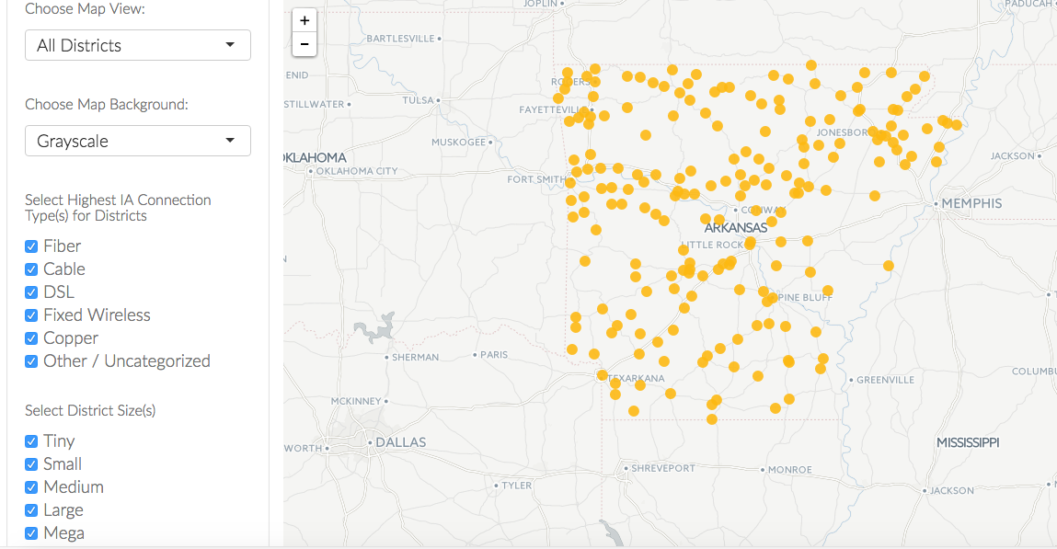
Task: Toggle the Small district size checkbox
Action: (31, 464)
